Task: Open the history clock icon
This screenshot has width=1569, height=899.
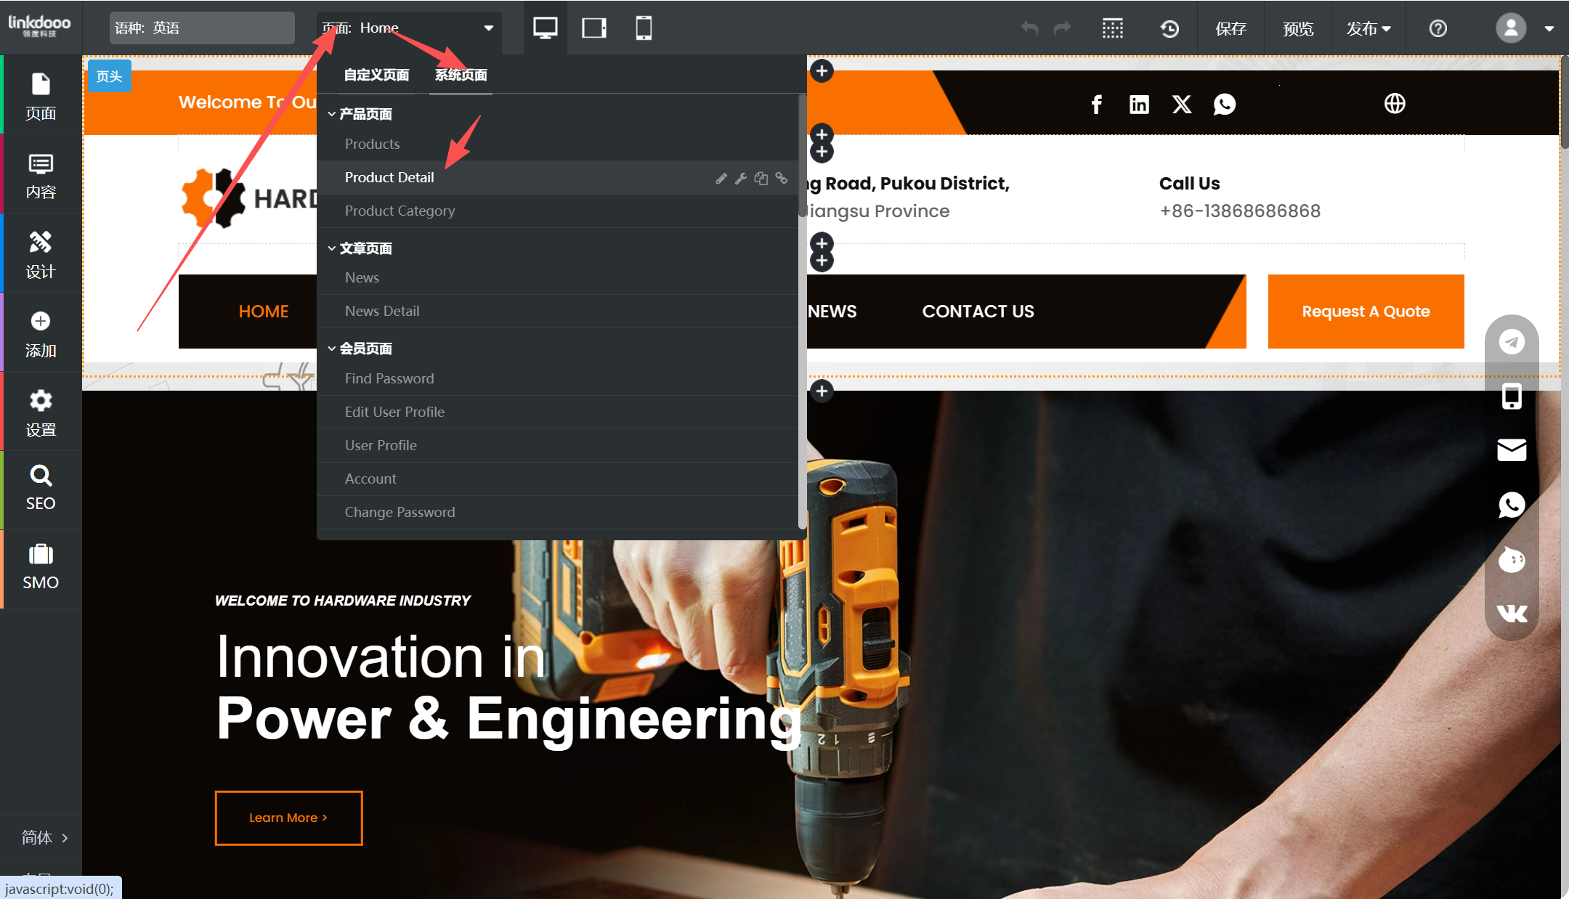Action: [1169, 28]
